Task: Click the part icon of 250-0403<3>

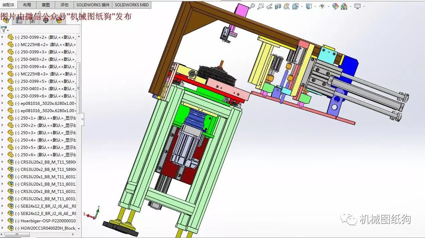Action: (x=10, y=88)
